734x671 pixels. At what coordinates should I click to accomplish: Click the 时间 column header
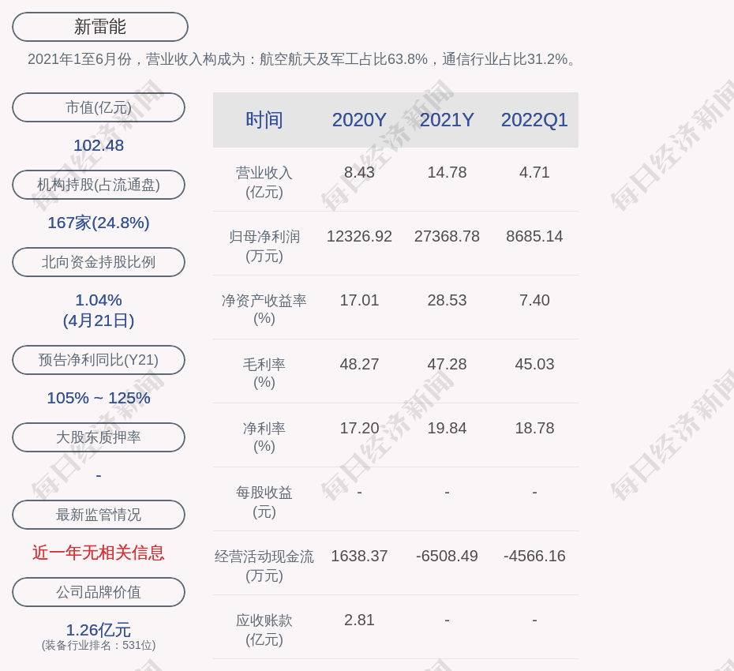pos(264,120)
